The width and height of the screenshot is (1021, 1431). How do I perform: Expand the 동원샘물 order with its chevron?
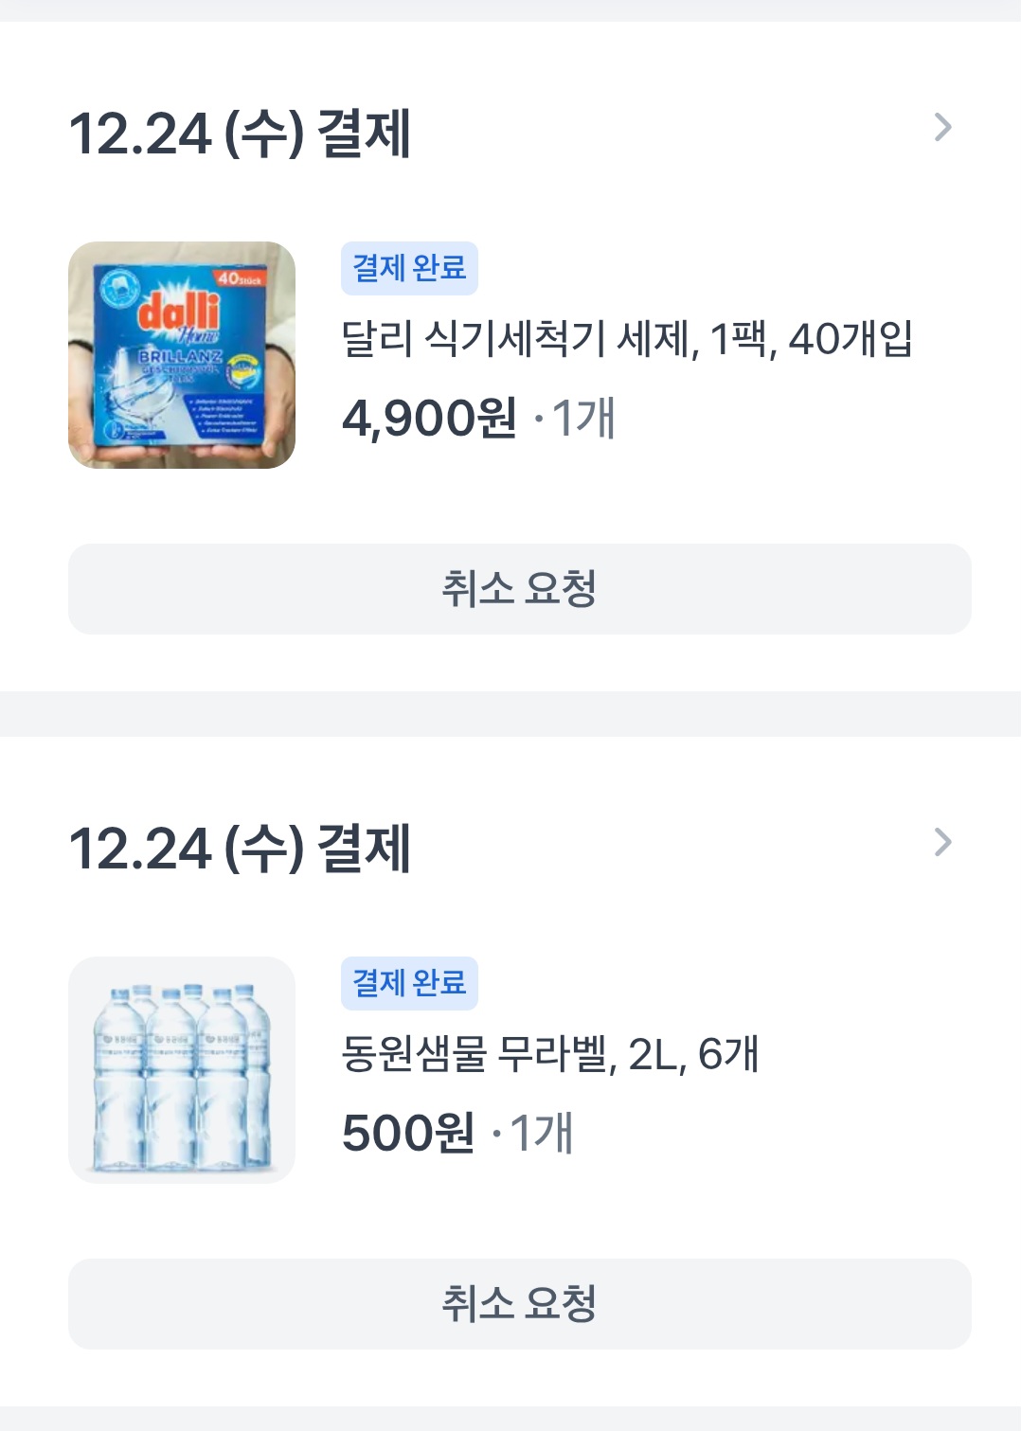coord(942,842)
